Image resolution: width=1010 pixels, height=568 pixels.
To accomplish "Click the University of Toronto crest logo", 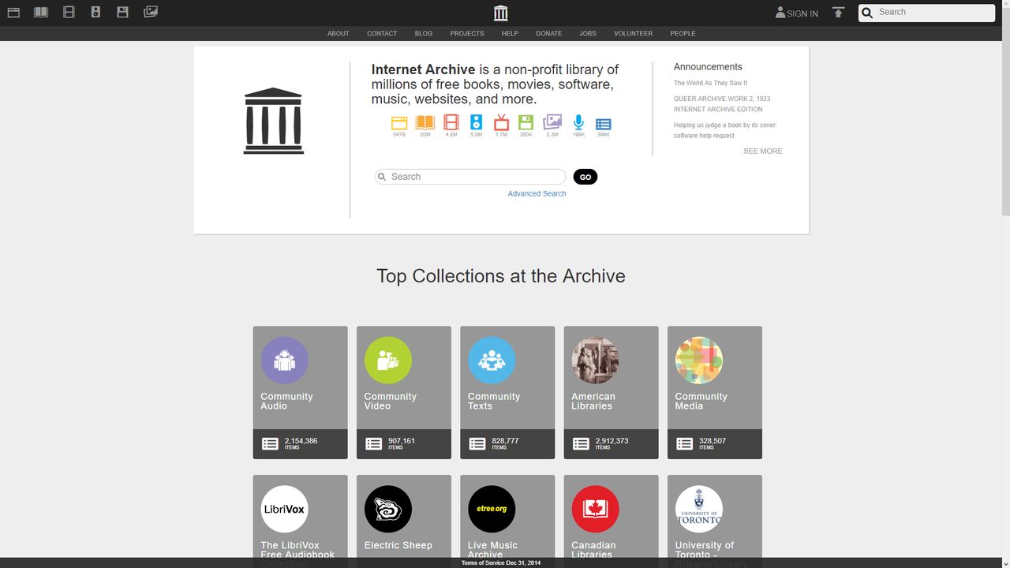I will pos(699,509).
